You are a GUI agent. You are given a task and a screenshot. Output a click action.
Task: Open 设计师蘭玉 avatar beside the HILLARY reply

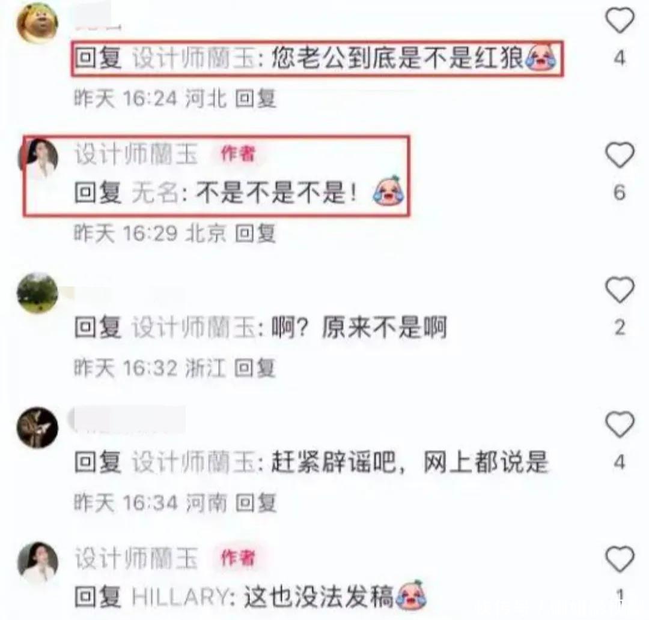[x=38, y=562]
